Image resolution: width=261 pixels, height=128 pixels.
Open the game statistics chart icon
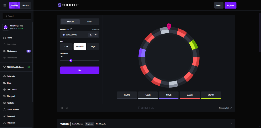pos(67,108)
